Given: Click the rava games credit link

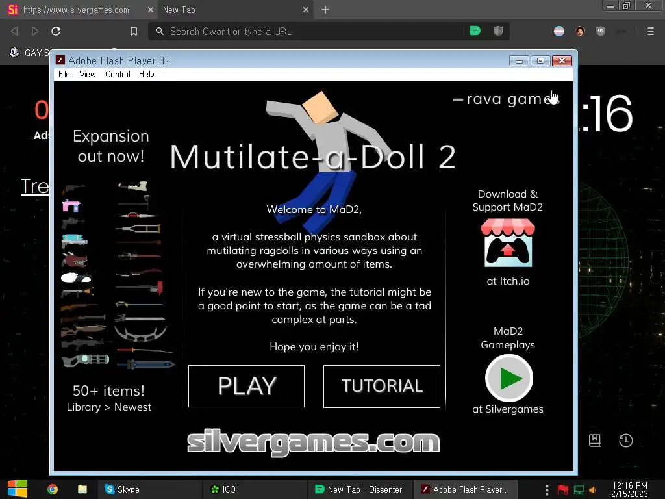Looking at the screenshot, I should tap(507, 99).
